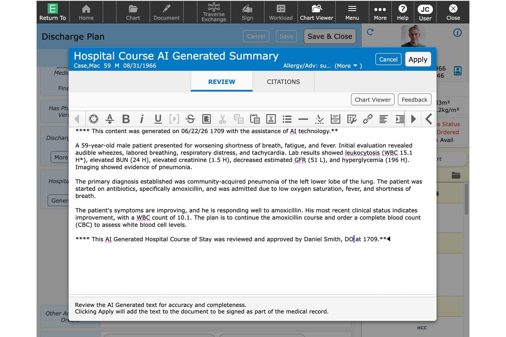
Task: Open Help
Action: tap(403, 12)
